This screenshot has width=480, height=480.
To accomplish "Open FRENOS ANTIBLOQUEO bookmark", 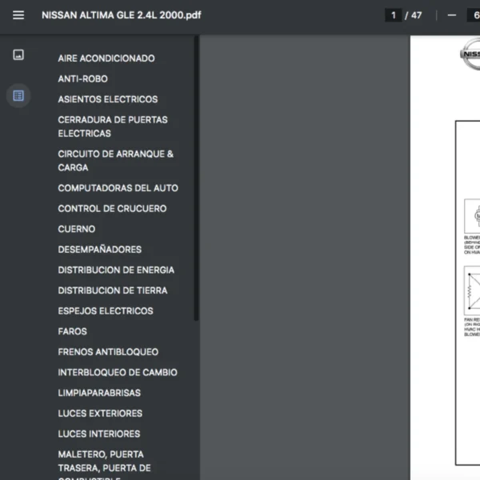I will 108,352.
